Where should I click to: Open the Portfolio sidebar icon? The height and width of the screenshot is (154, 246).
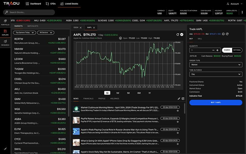pos(5,22)
